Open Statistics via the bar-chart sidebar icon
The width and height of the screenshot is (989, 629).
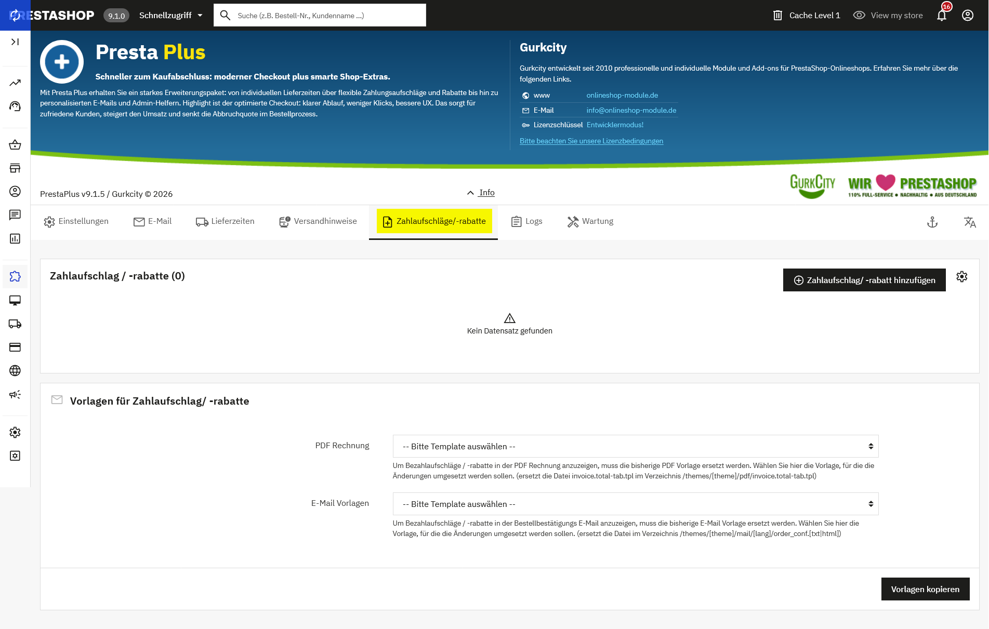pos(15,238)
